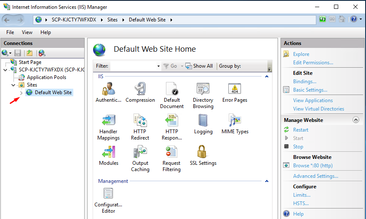This screenshot has height=219, width=366.
Task: Click the Limits configure link
Action: tap(302, 195)
